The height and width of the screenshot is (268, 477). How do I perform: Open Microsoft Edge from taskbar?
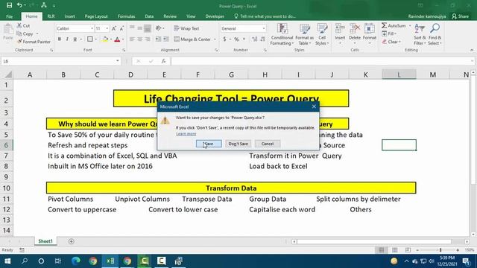click(x=76, y=261)
